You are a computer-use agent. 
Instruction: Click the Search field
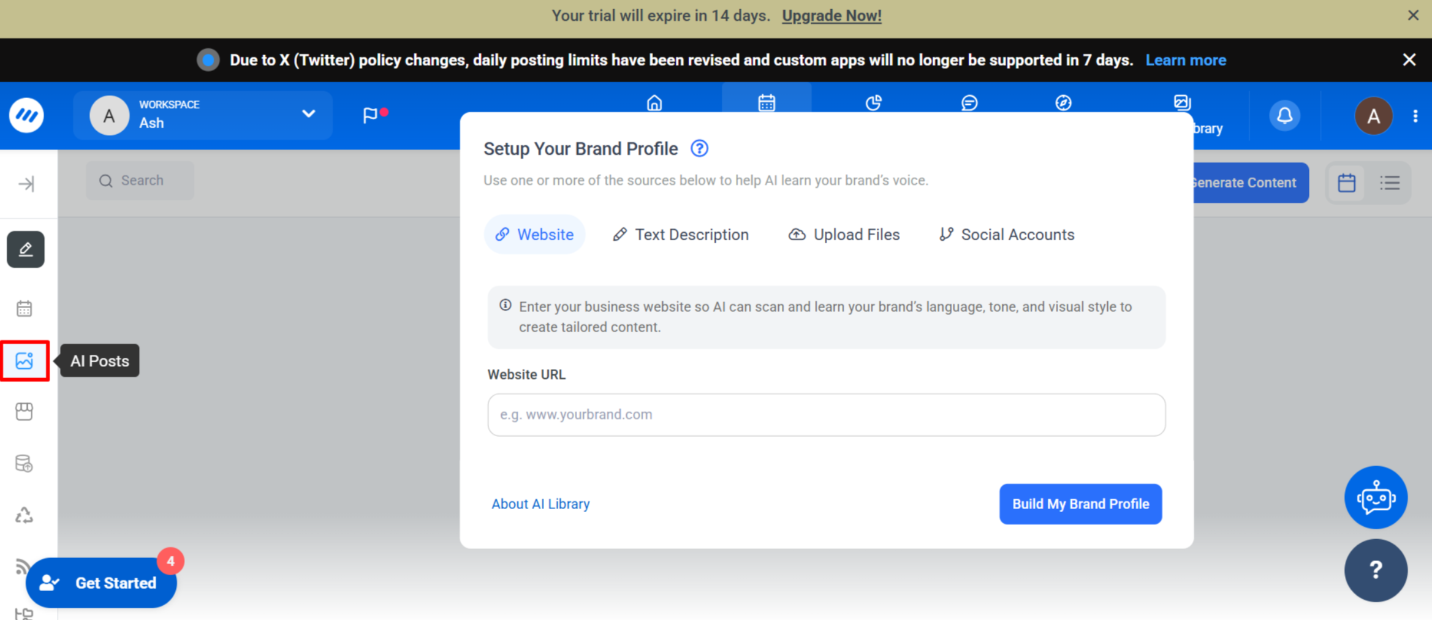tap(140, 180)
